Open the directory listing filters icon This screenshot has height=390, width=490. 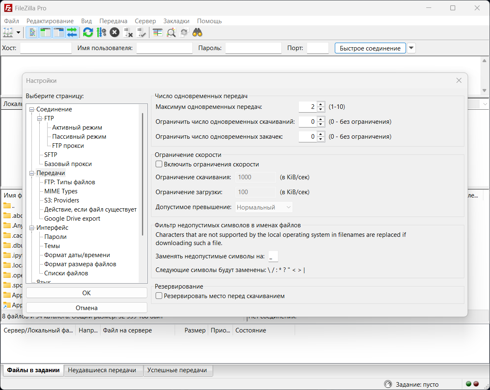point(158,32)
